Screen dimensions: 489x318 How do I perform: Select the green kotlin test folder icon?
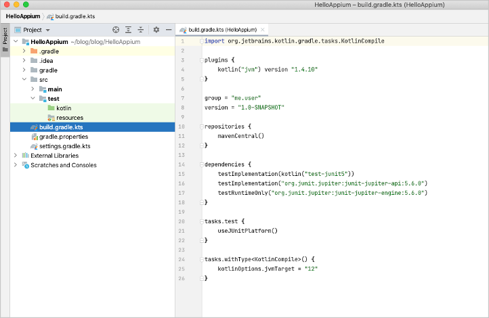[x=51, y=108]
